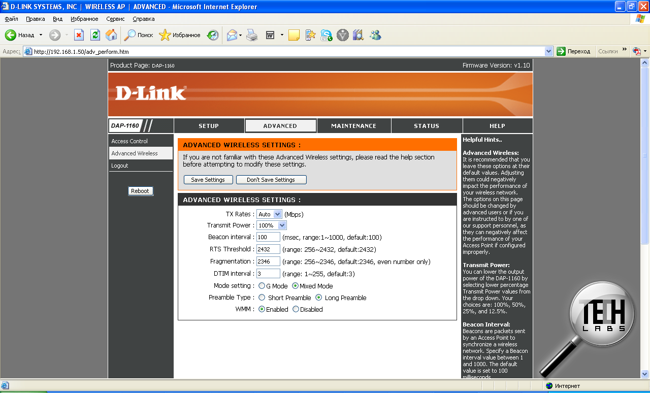
Task: Open Favorites (Избранное) star icon
Action: pyautogui.click(x=165, y=35)
